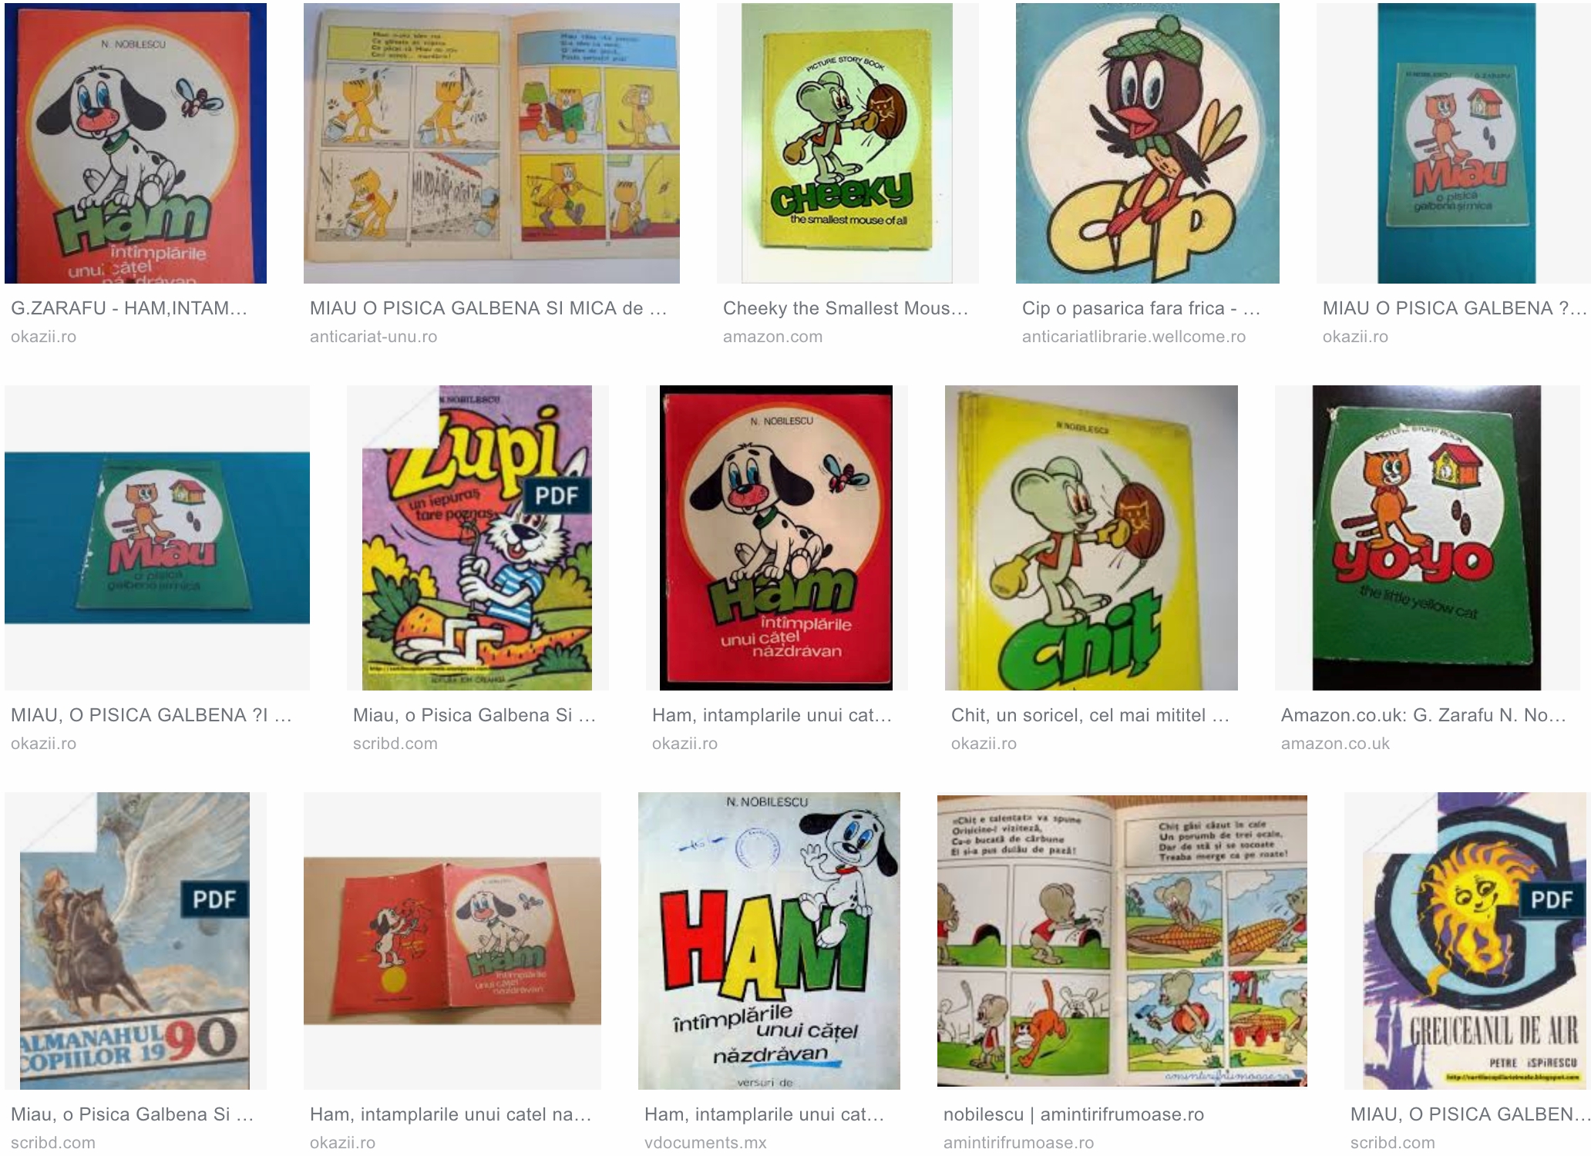Image resolution: width=1591 pixels, height=1156 pixels.
Task: Open the white HAM cover thumbnail
Action: (769, 941)
